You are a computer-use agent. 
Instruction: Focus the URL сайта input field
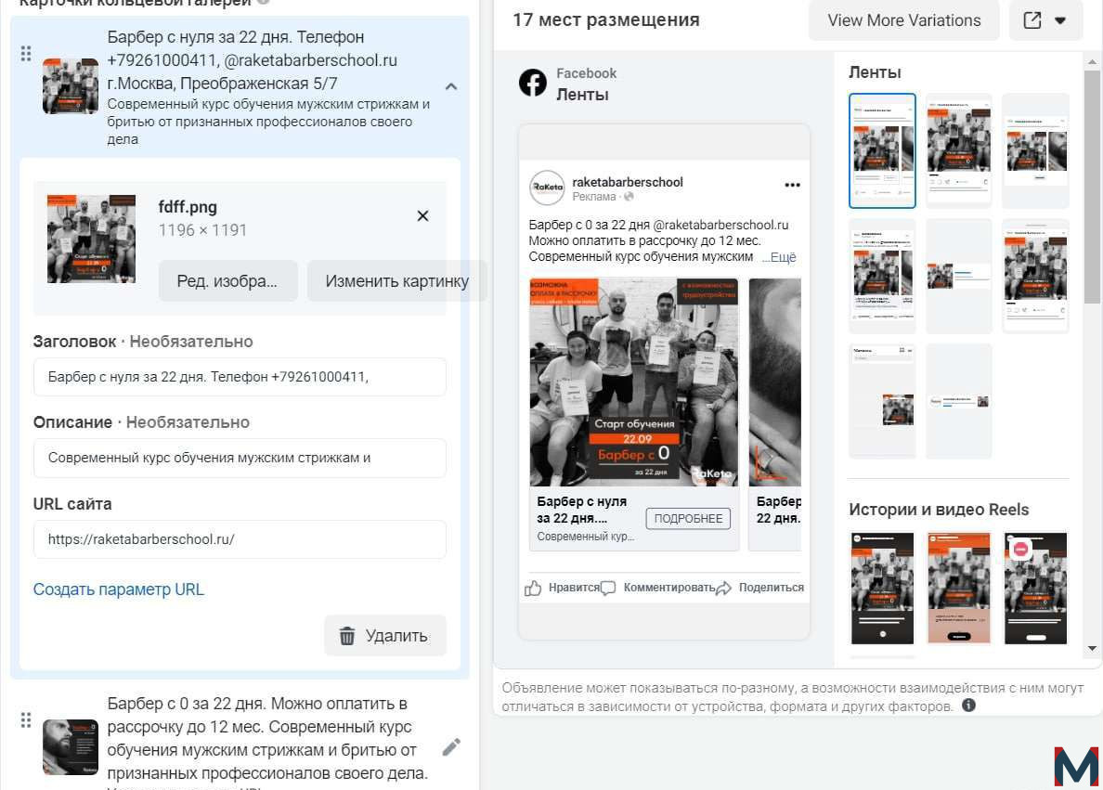tap(240, 539)
